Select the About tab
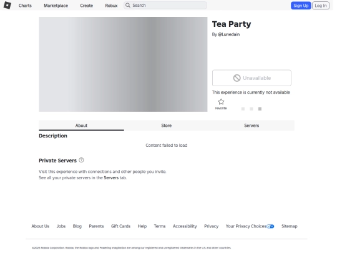This screenshot has width=337, height=253. (x=81, y=126)
